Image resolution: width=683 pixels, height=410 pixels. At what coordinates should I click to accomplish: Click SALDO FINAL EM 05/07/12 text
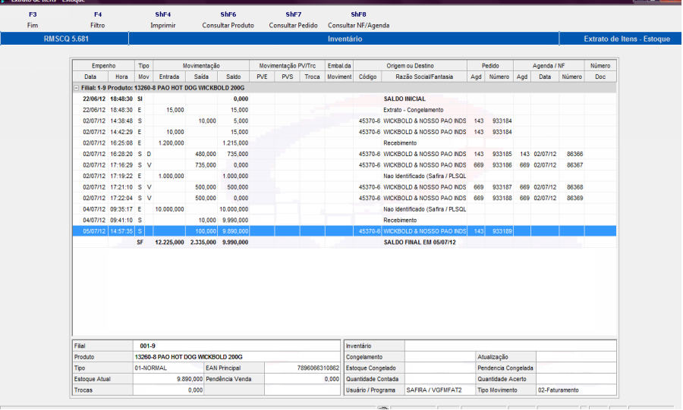[x=420, y=243]
